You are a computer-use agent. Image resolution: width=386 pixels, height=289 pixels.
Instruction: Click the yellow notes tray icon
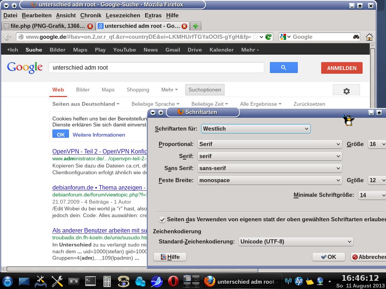[x=309, y=281]
